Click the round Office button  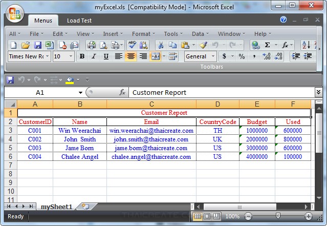[15, 13]
